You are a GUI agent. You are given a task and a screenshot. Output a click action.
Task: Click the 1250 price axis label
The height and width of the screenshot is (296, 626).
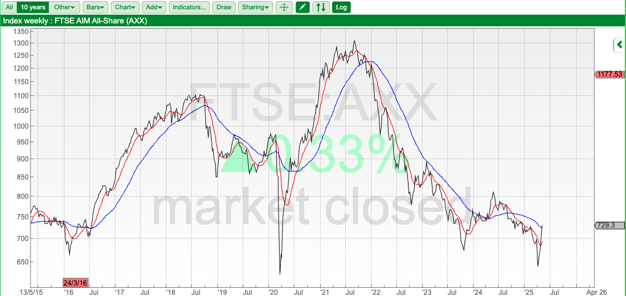(x=20, y=56)
